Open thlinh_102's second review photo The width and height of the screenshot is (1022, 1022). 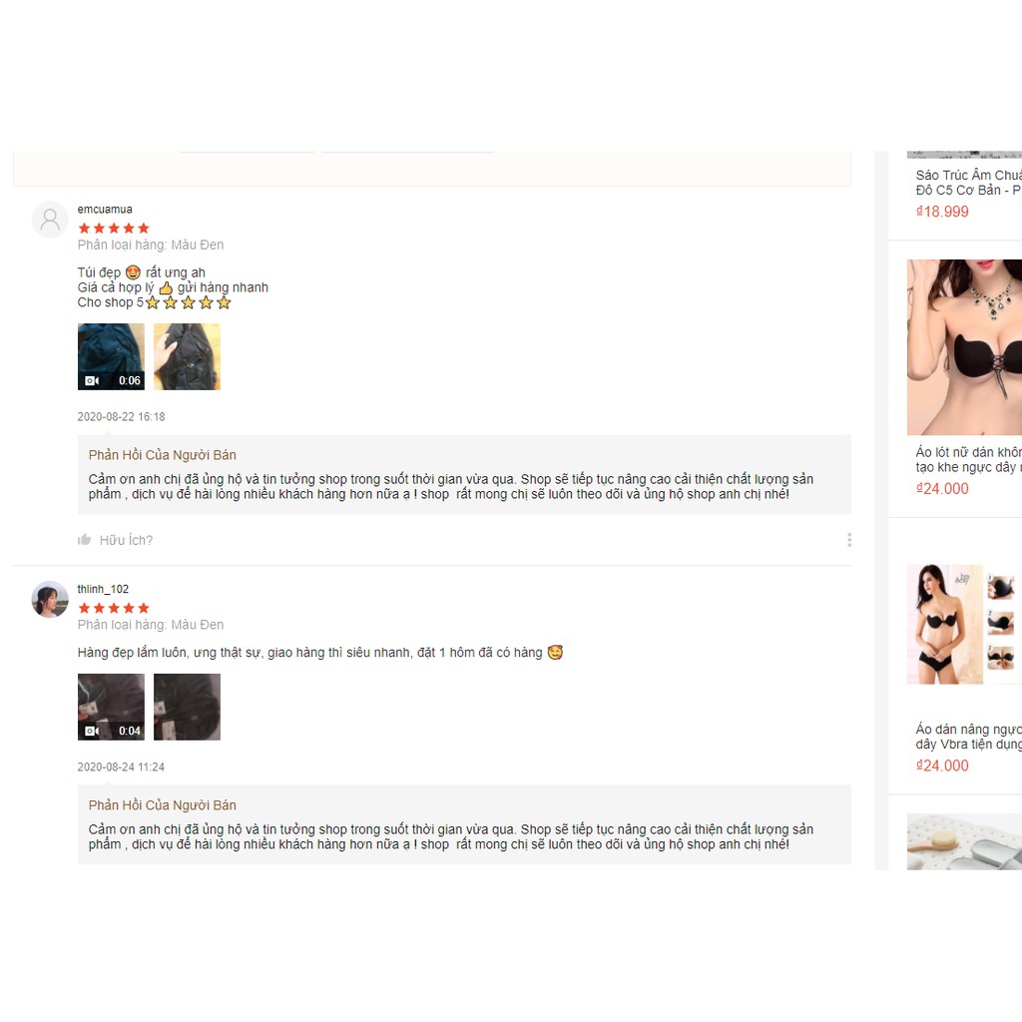click(x=187, y=708)
